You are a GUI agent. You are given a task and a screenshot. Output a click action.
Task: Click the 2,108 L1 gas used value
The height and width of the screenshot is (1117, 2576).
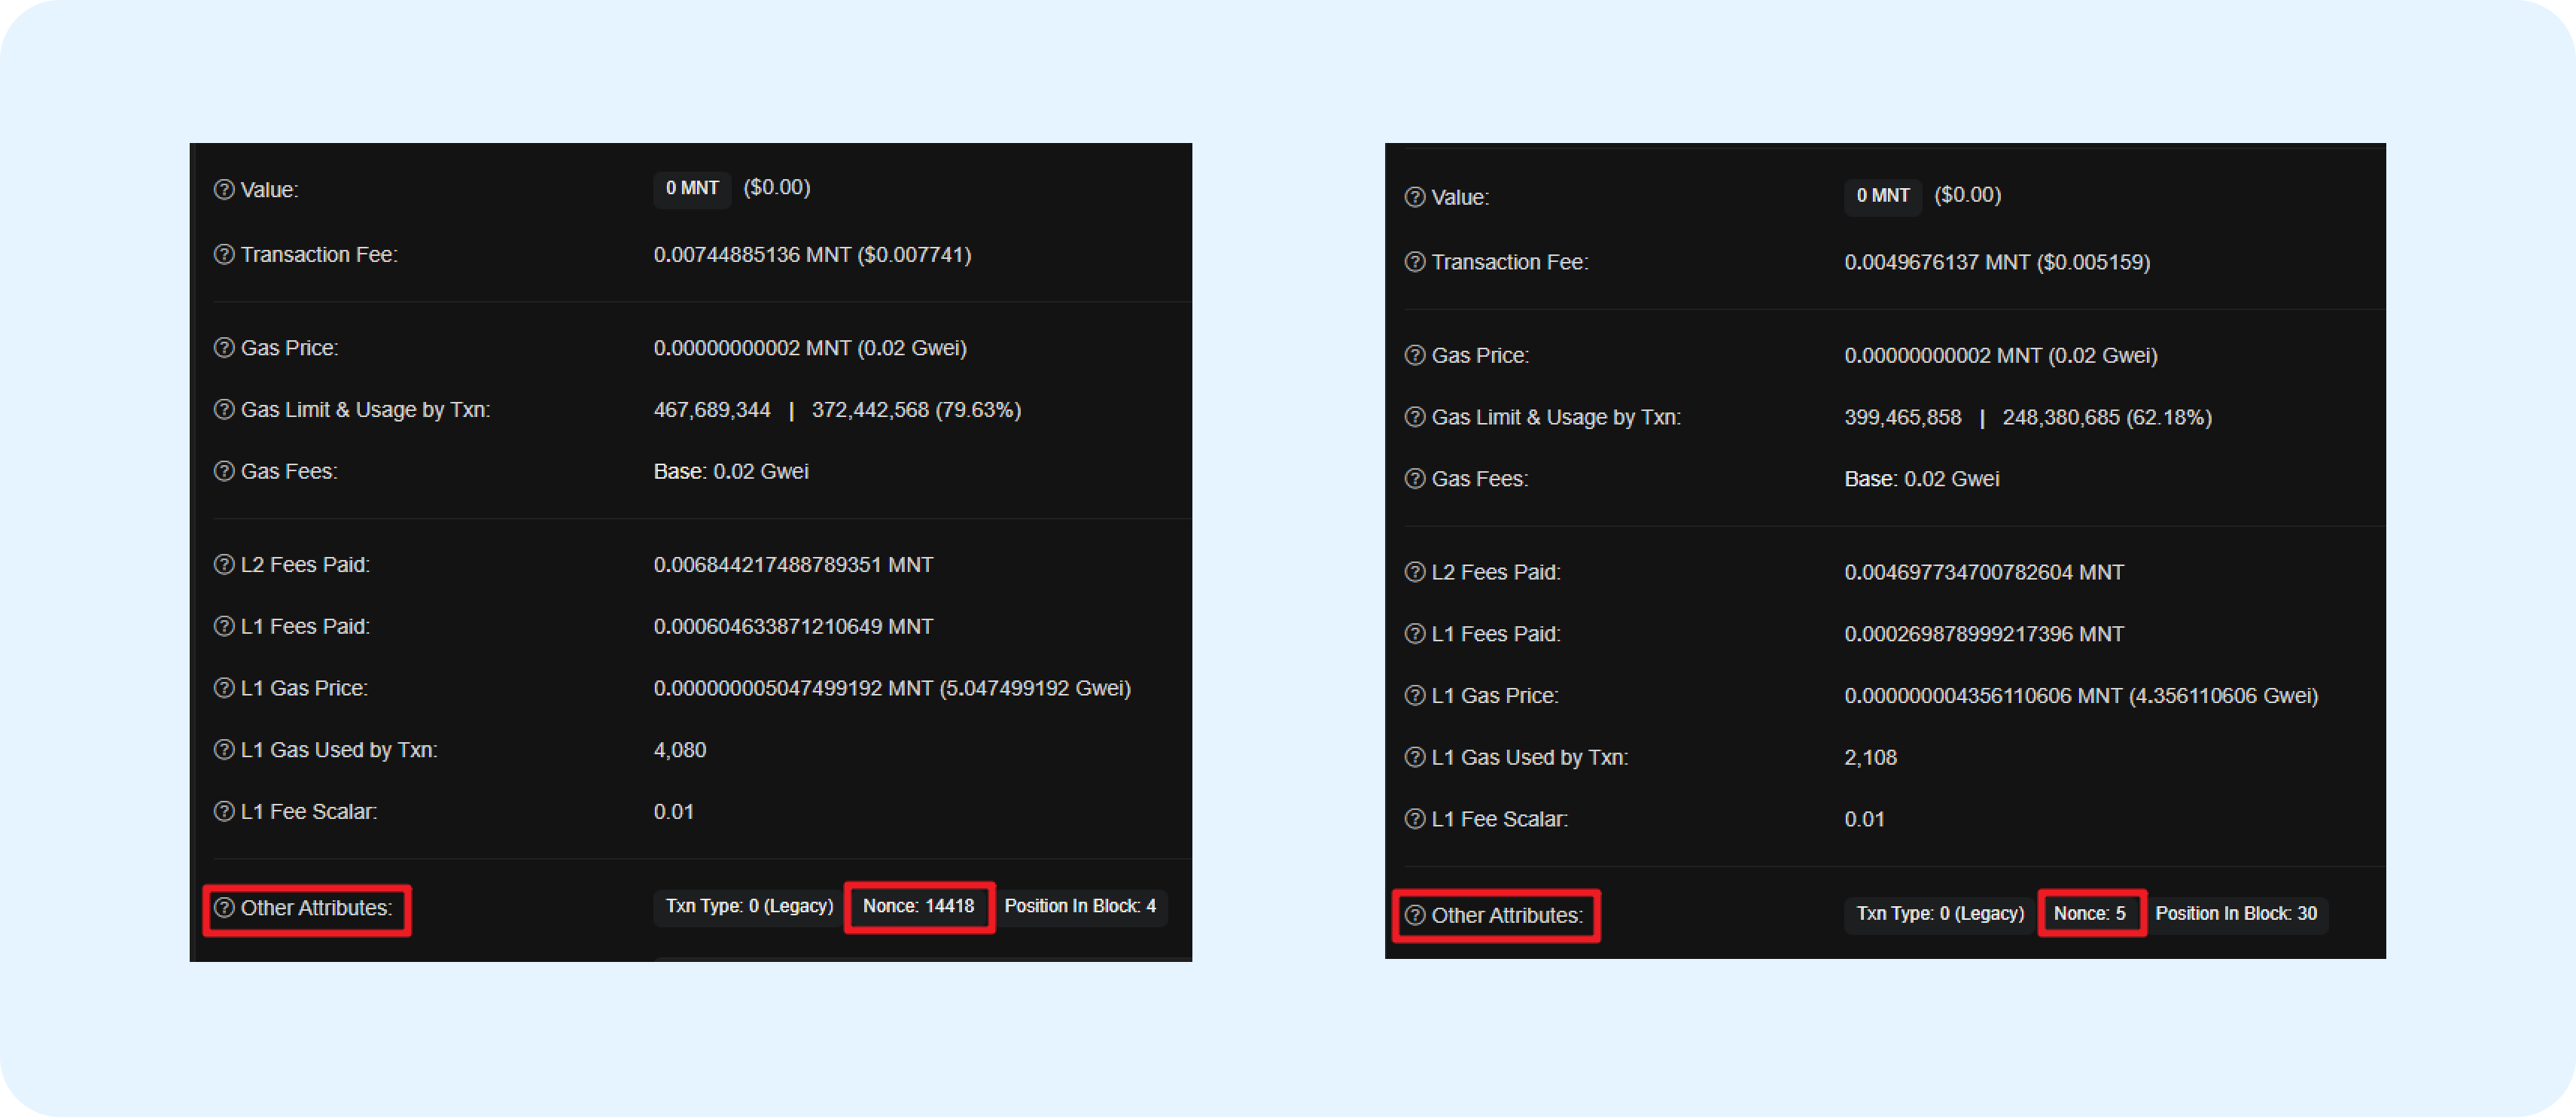coord(1870,758)
